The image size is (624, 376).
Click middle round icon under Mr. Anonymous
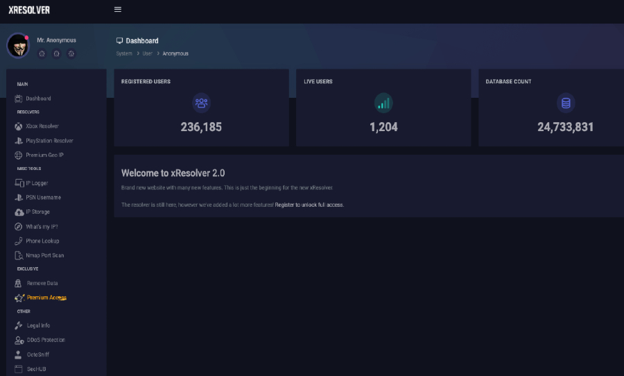pyautogui.click(x=57, y=53)
